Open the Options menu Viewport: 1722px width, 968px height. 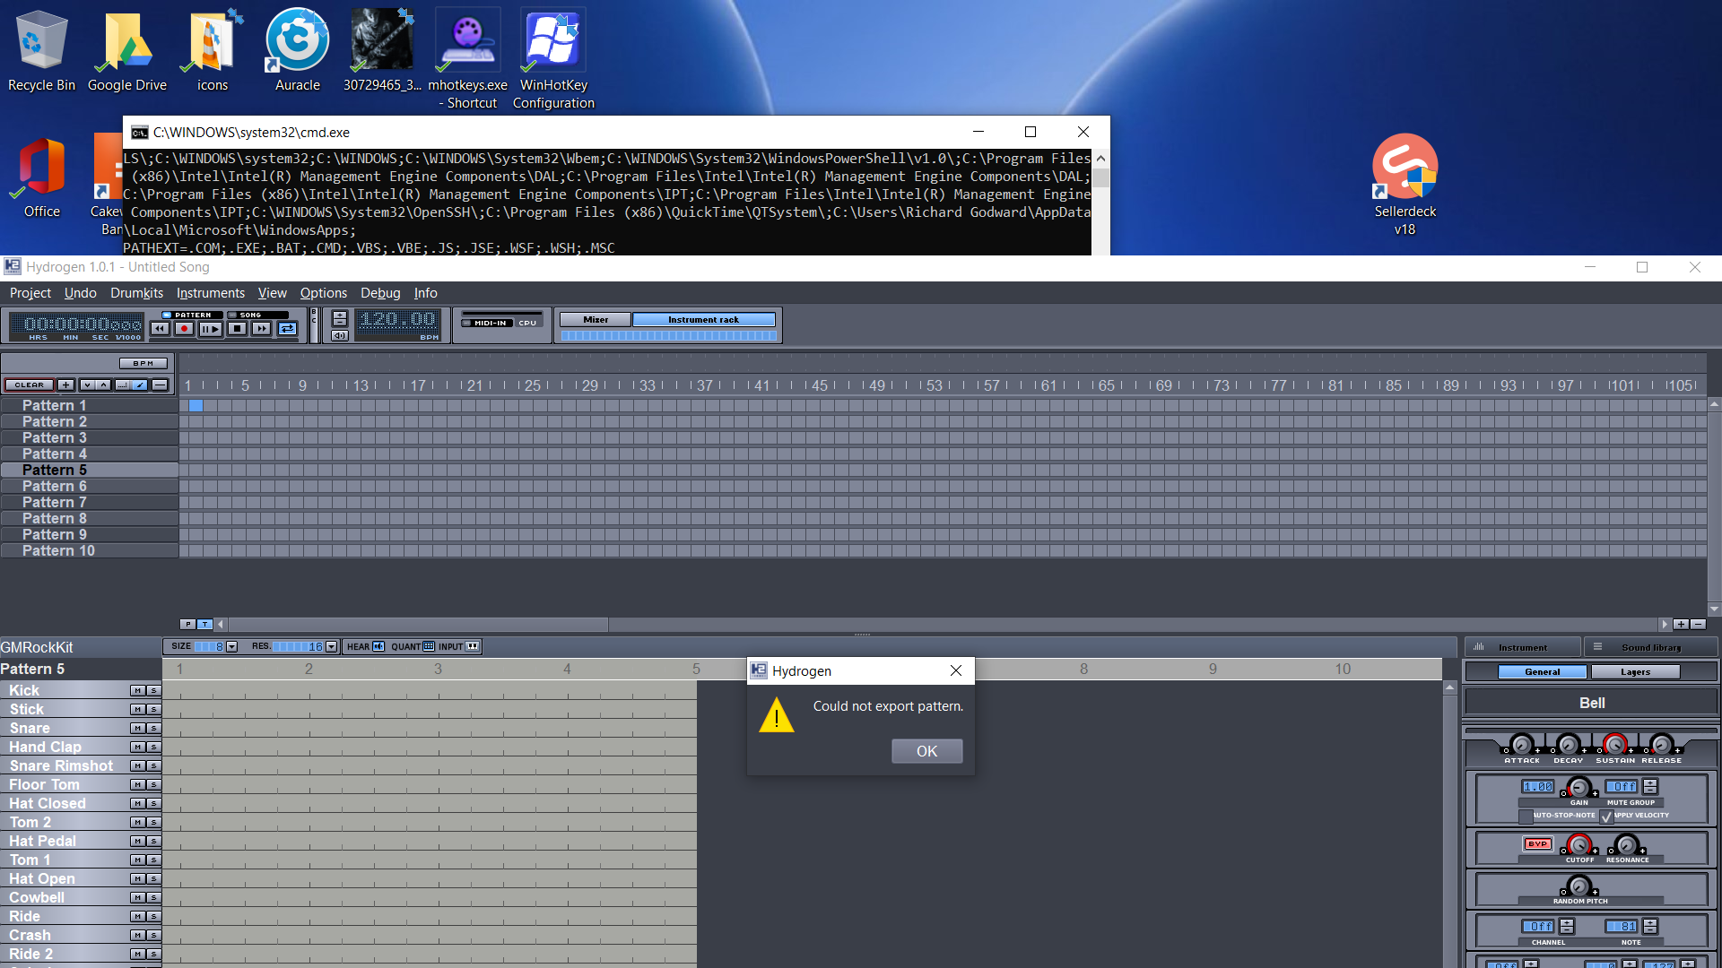click(323, 293)
